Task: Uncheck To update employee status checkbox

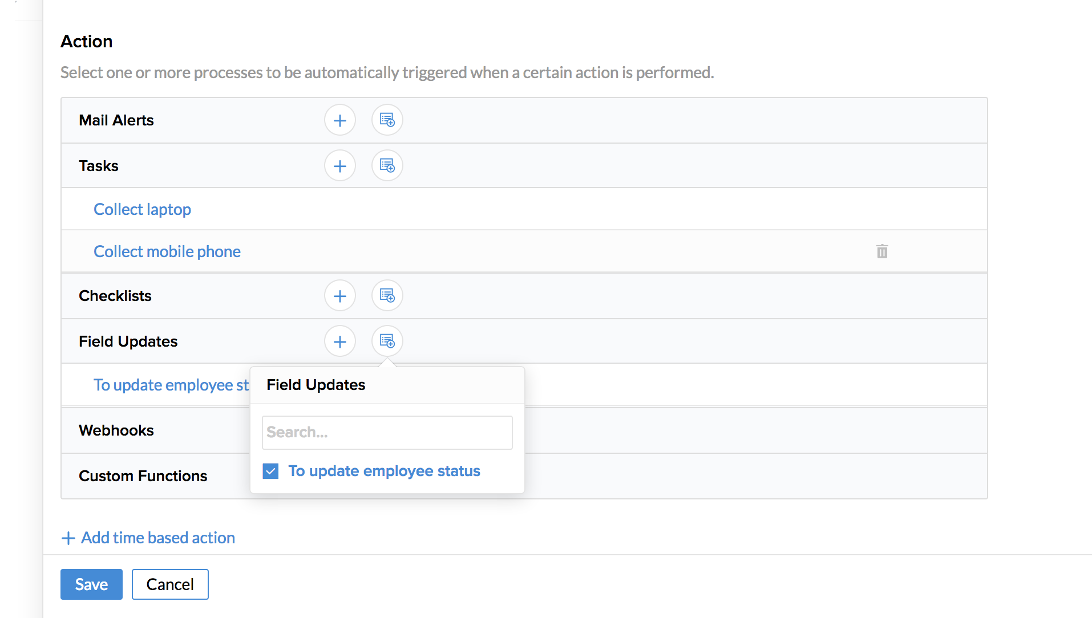Action: pos(270,471)
